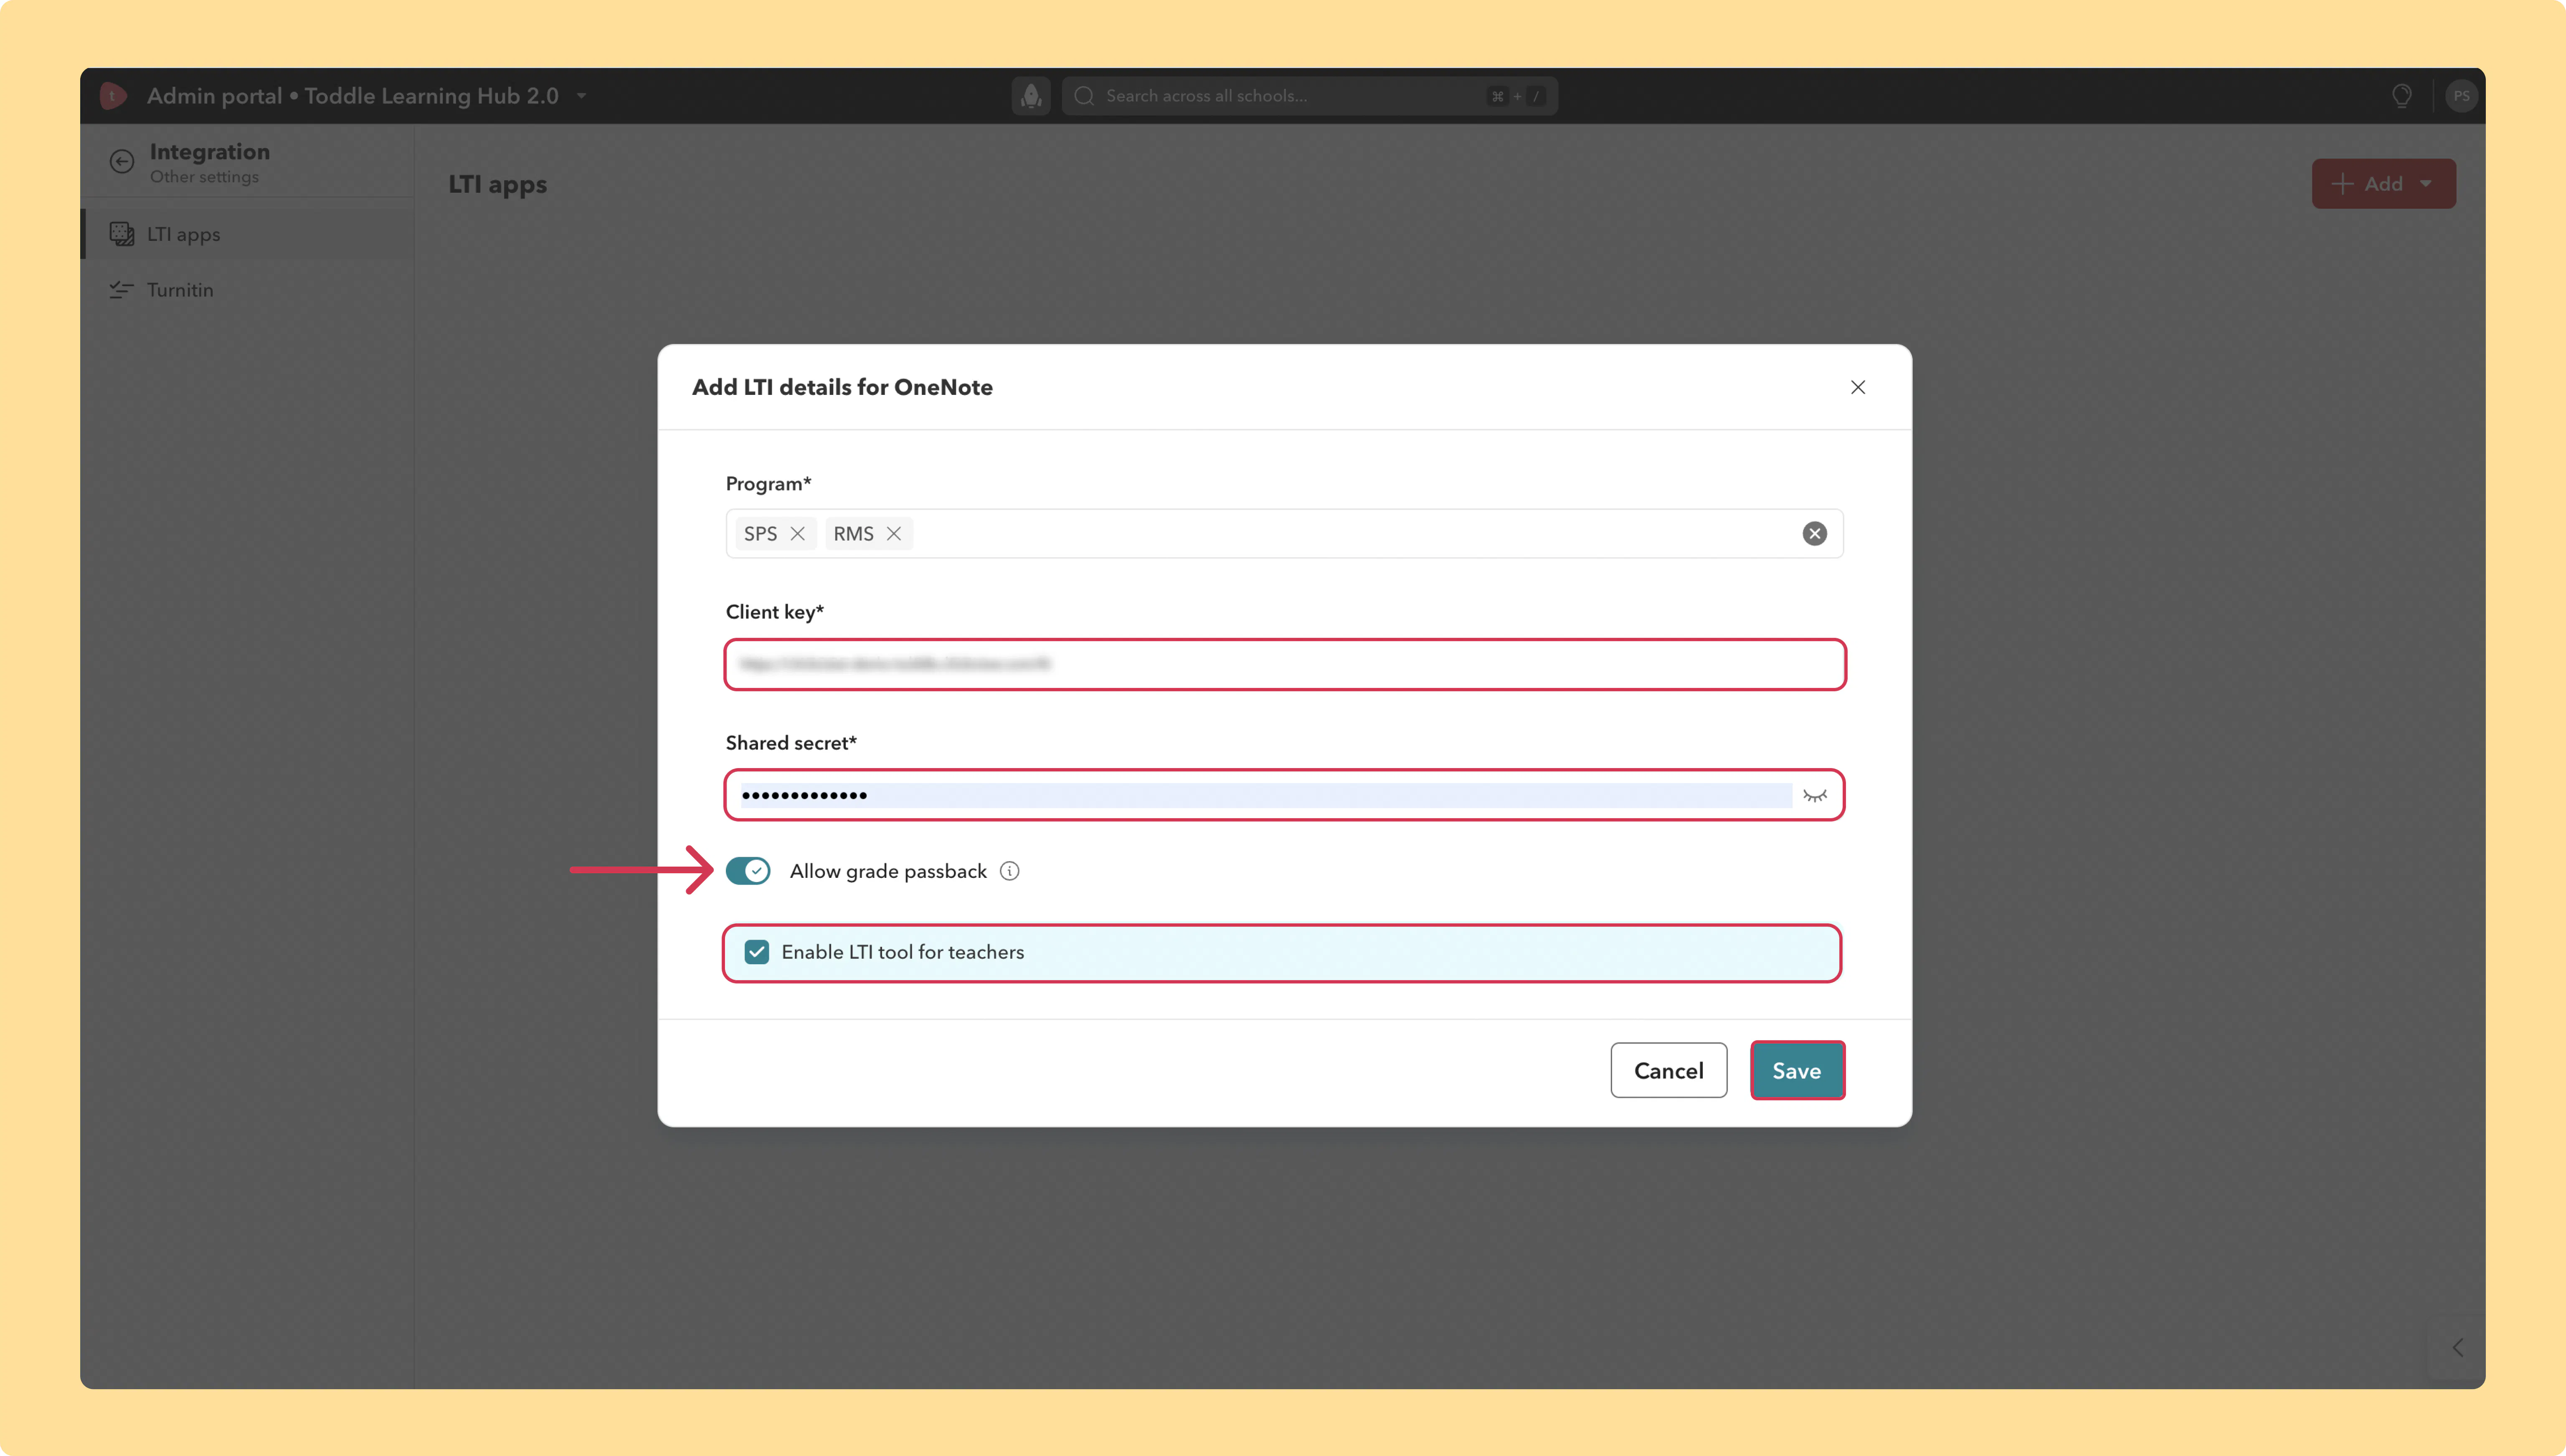Click the Search across all schools field
The width and height of the screenshot is (2566, 1456).
coord(1309,96)
